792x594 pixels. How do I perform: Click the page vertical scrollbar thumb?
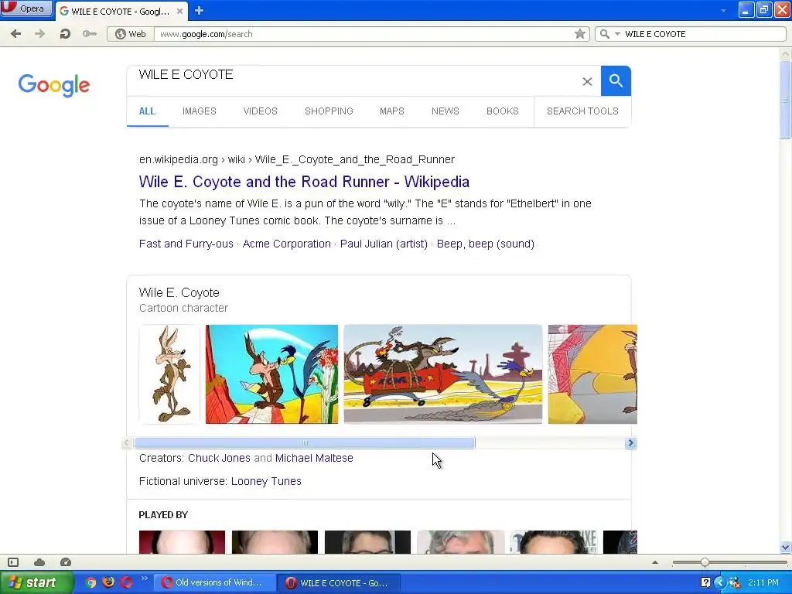[x=785, y=99]
